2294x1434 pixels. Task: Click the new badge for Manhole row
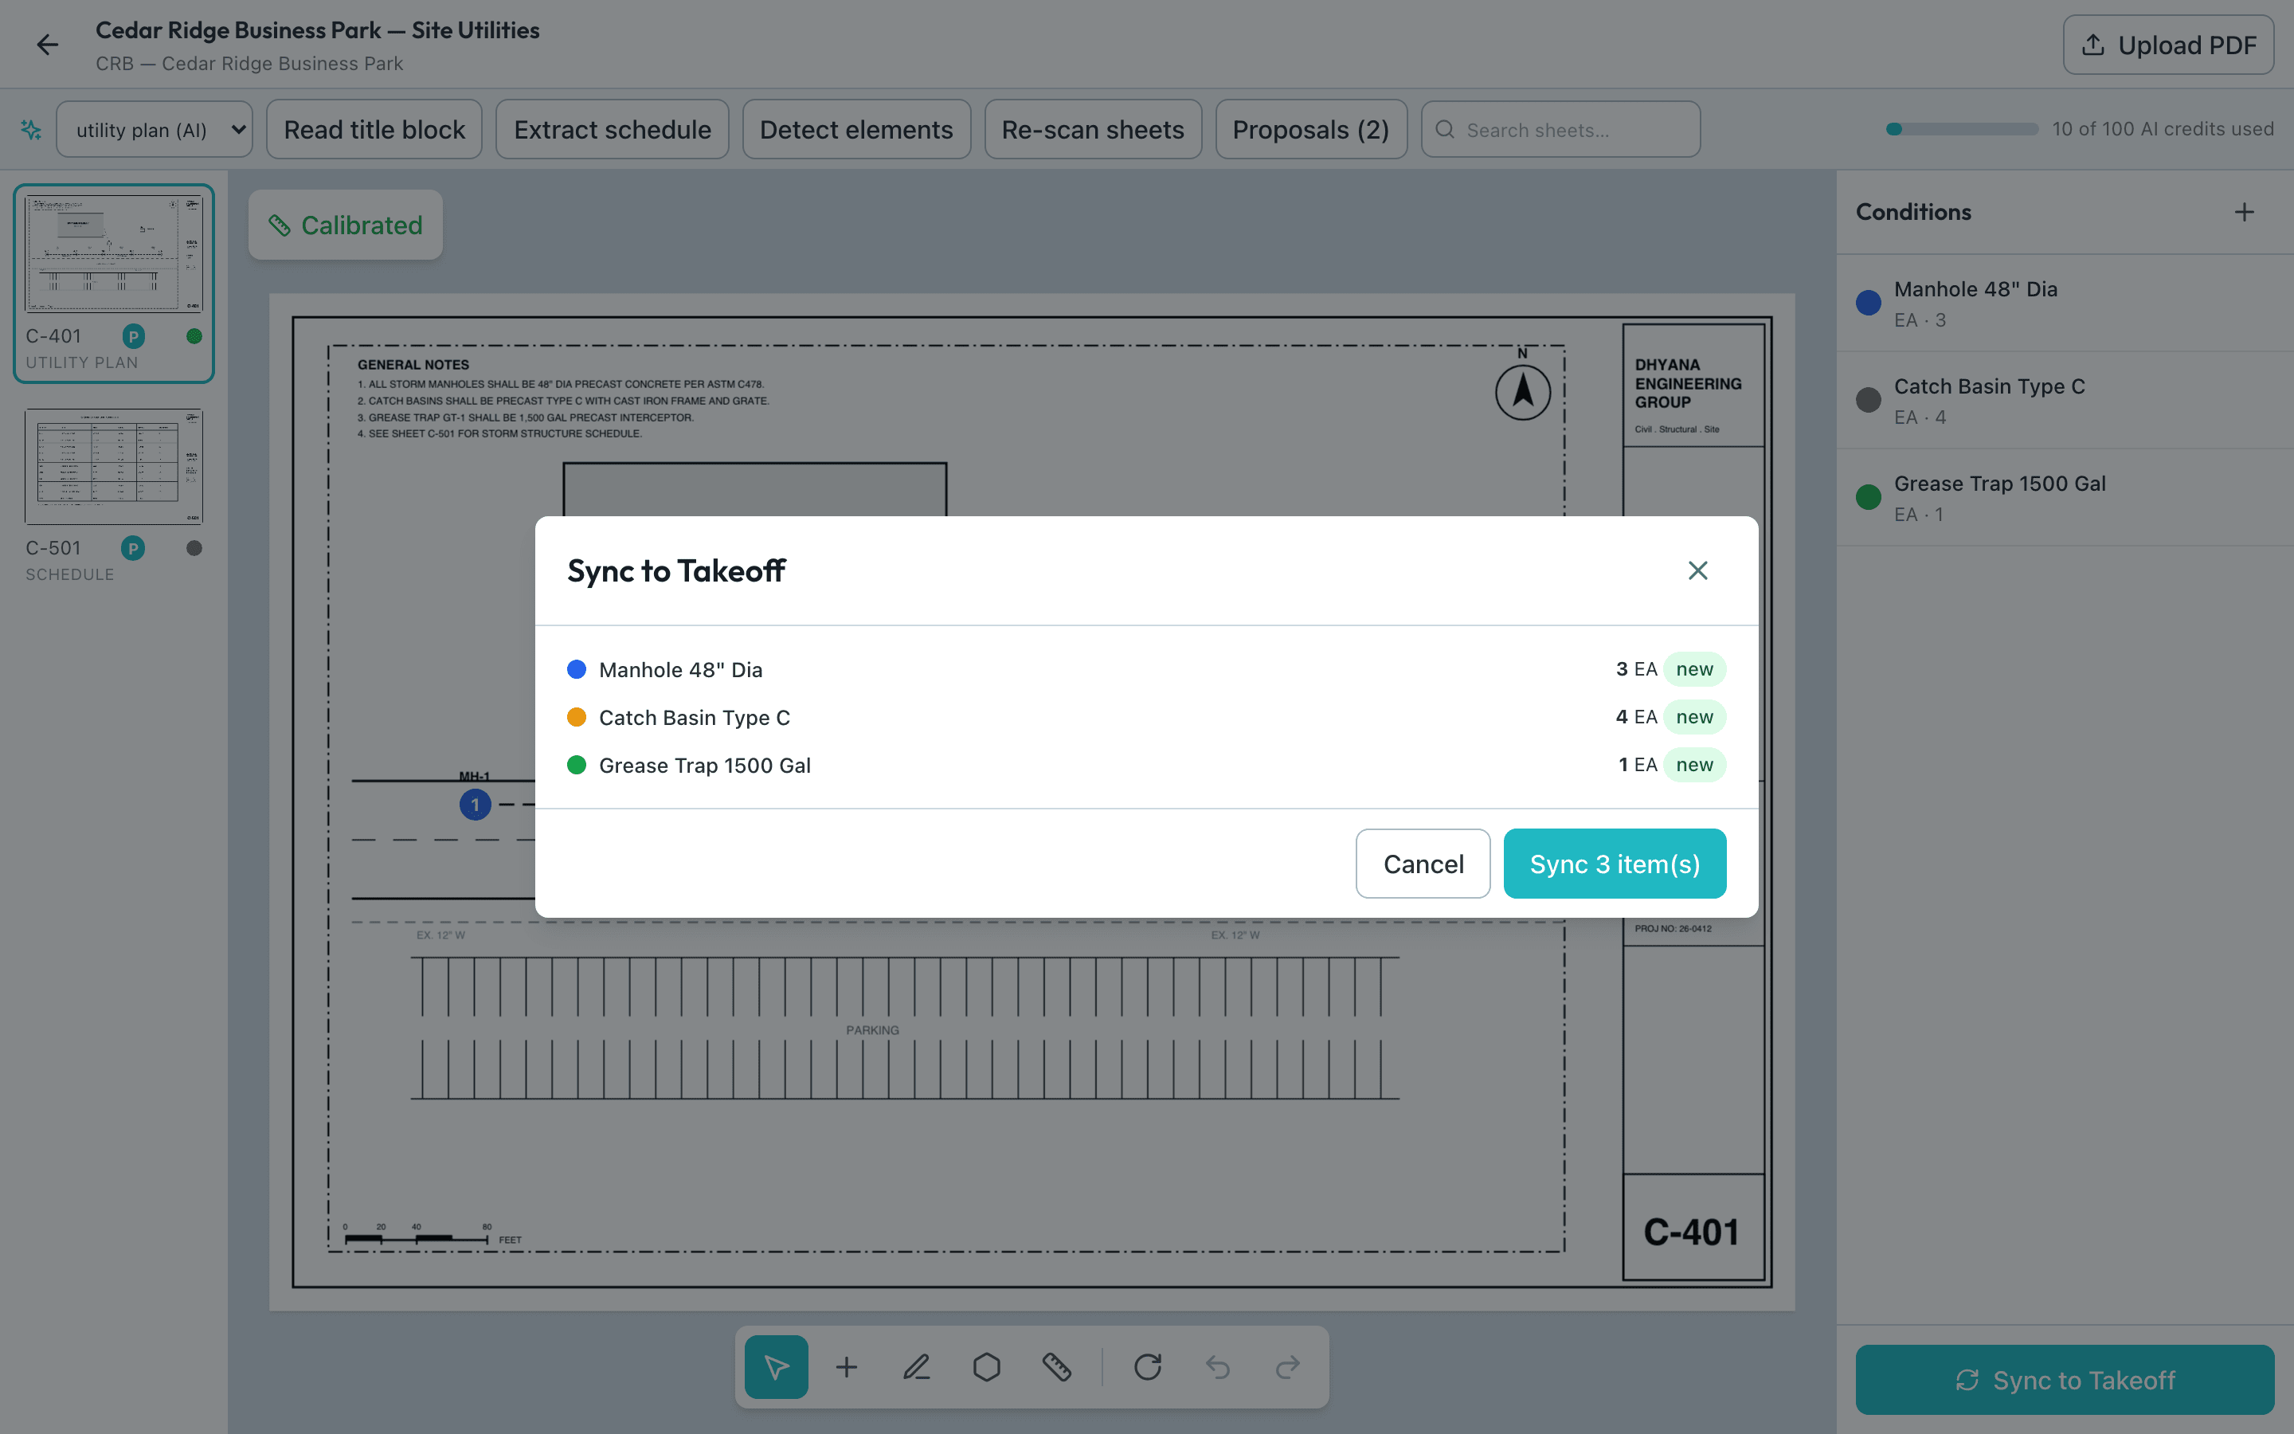pos(1694,669)
